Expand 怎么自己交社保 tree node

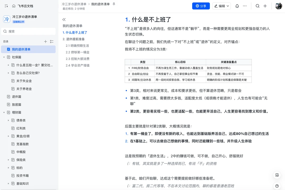pyautogui.click(x=8, y=73)
